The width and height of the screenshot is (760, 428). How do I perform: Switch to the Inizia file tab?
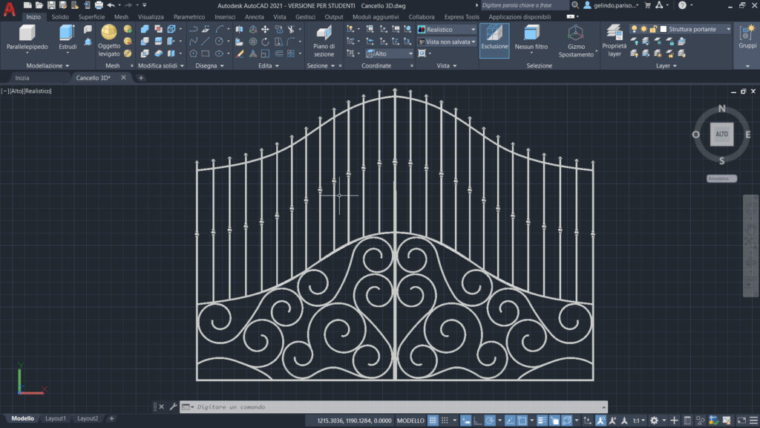(x=22, y=77)
